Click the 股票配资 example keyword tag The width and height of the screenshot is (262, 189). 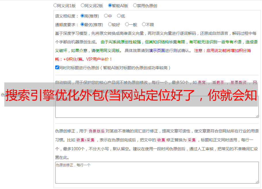click(x=239, y=82)
